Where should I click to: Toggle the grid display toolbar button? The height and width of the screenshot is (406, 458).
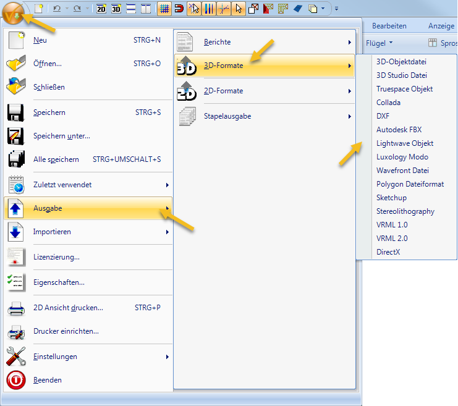164,9
